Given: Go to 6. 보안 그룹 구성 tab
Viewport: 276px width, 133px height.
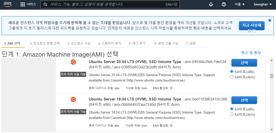Looking at the screenshot, I should point(166,44).
